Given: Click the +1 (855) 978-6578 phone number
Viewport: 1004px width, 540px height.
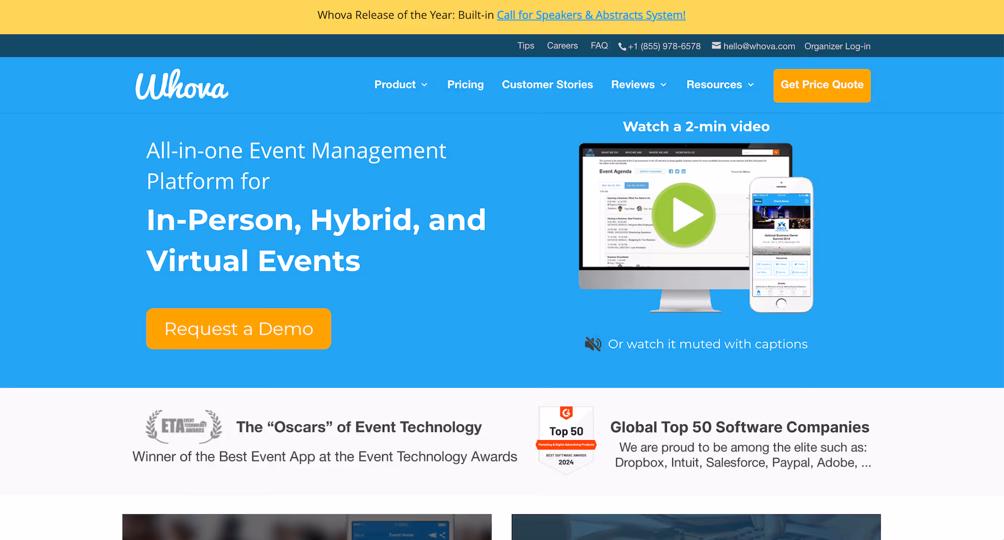Looking at the screenshot, I should point(664,47).
